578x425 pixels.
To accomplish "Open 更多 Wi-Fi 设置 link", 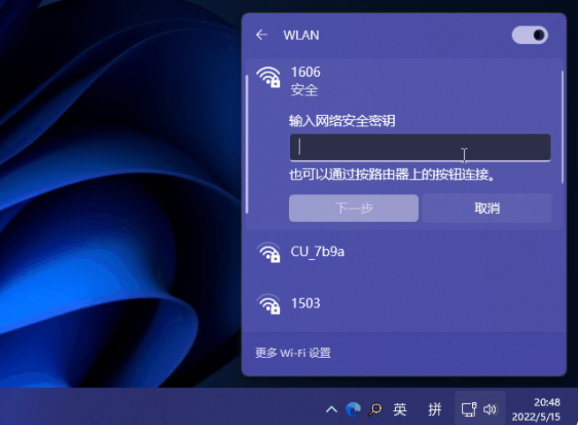I will tap(293, 353).
